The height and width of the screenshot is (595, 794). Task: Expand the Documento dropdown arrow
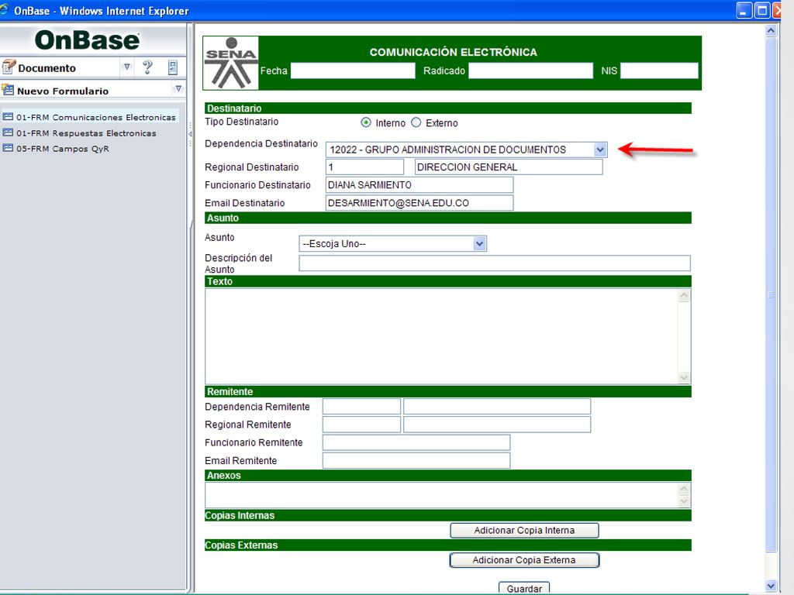[x=126, y=67]
